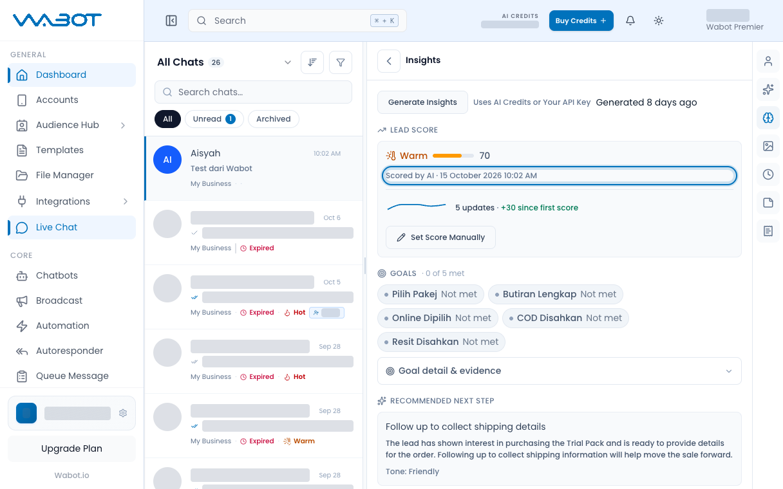Viewport: 783px width, 489px height.
Task: Open Aisyah chat conversation
Action: [x=255, y=168]
